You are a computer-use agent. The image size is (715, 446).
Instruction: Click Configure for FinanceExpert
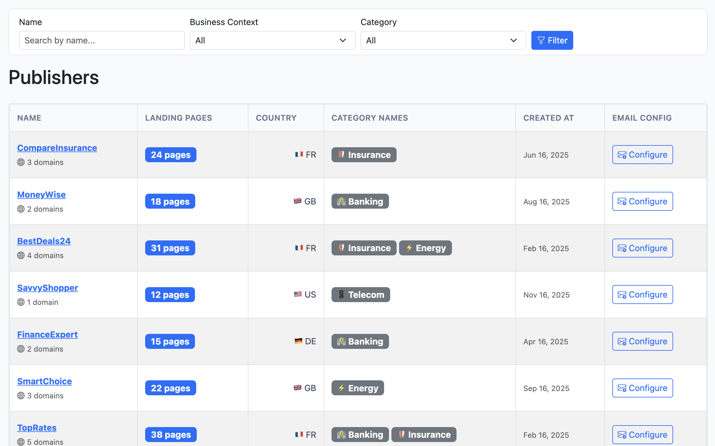click(642, 341)
